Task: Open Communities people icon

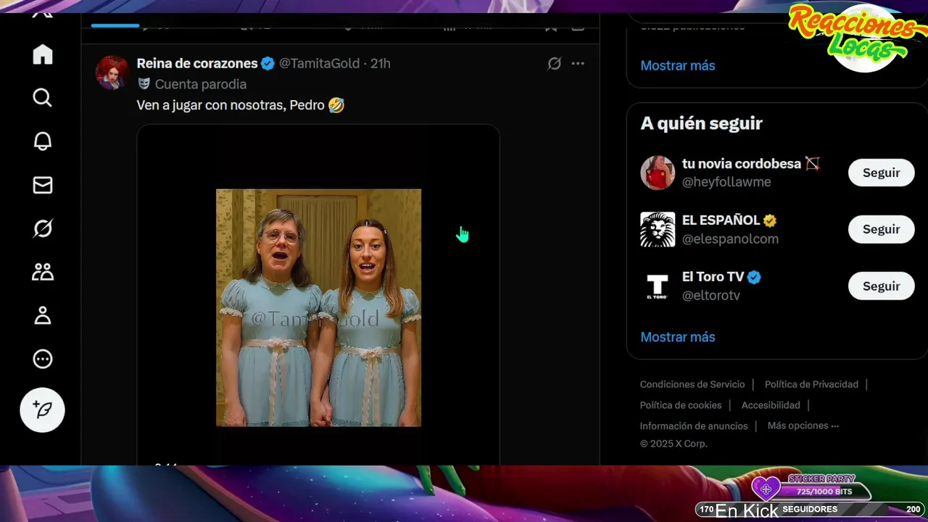Action: pyautogui.click(x=43, y=272)
